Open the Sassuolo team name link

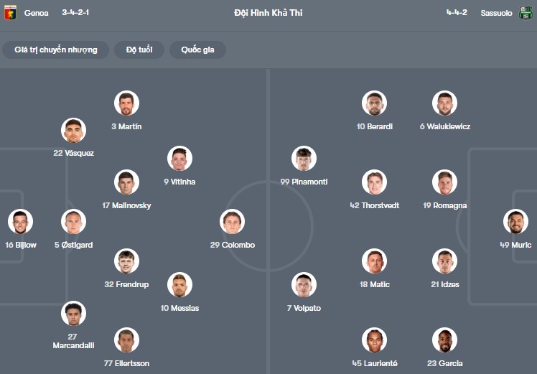point(496,13)
